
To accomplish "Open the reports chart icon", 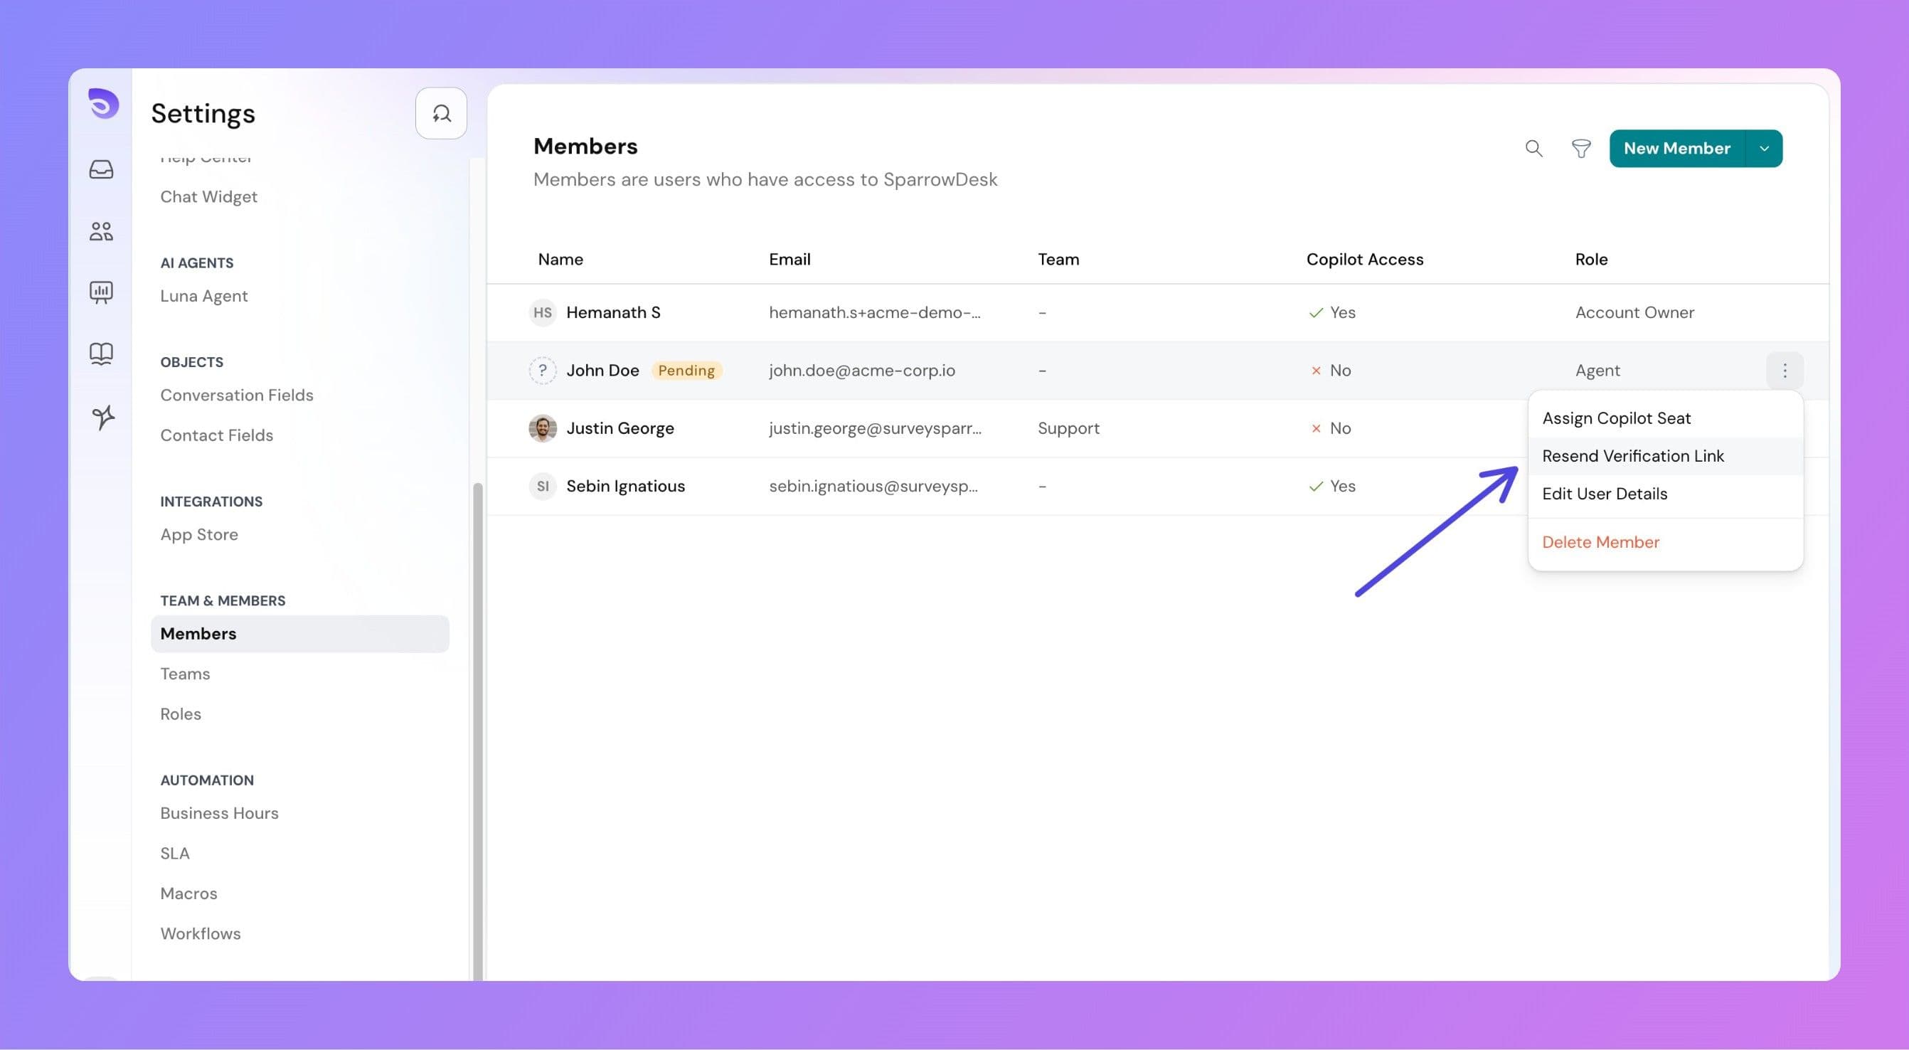I will coord(102,292).
